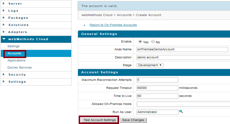Expand the Packages menu section
The width and height of the screenshot is (230, 124).
[x=36, y=18]
